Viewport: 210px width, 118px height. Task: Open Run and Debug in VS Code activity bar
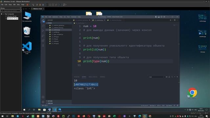[x=43, y=35]
